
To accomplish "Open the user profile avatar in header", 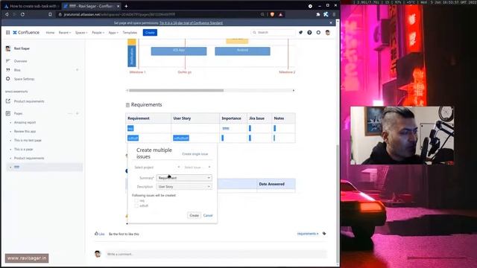I will (x=328, y=33).
